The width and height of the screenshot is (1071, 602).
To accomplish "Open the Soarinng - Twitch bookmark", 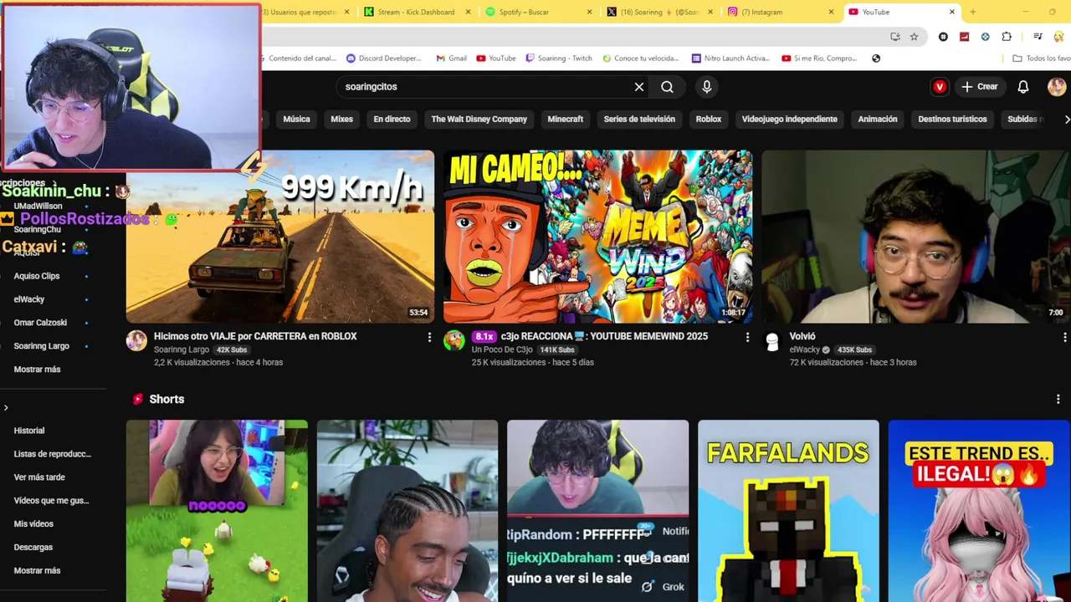I will [559, 59].
